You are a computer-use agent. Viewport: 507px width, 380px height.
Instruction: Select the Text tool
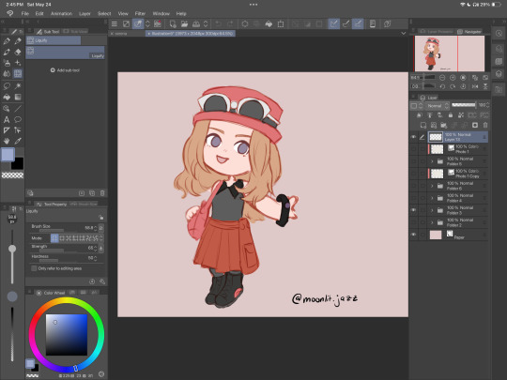click(7, 120)
